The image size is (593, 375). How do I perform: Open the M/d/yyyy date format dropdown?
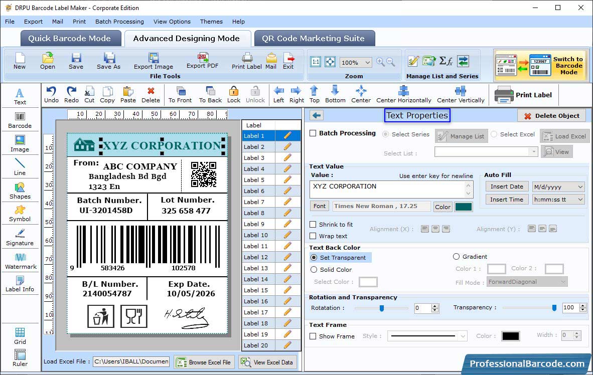[558, 186]
